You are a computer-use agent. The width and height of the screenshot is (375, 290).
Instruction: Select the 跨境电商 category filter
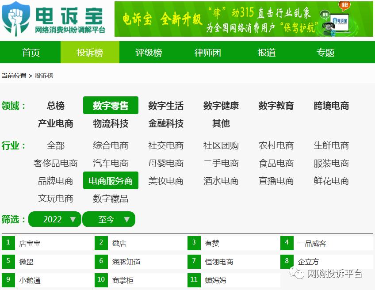coord(331,106)
